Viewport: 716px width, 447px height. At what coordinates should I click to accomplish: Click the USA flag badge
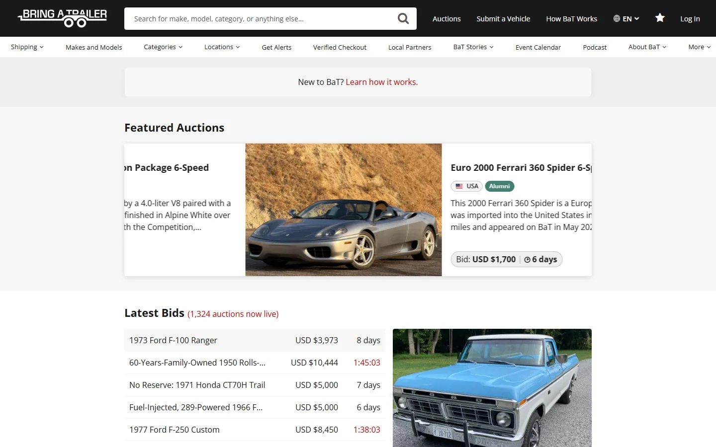click(467, 186)
